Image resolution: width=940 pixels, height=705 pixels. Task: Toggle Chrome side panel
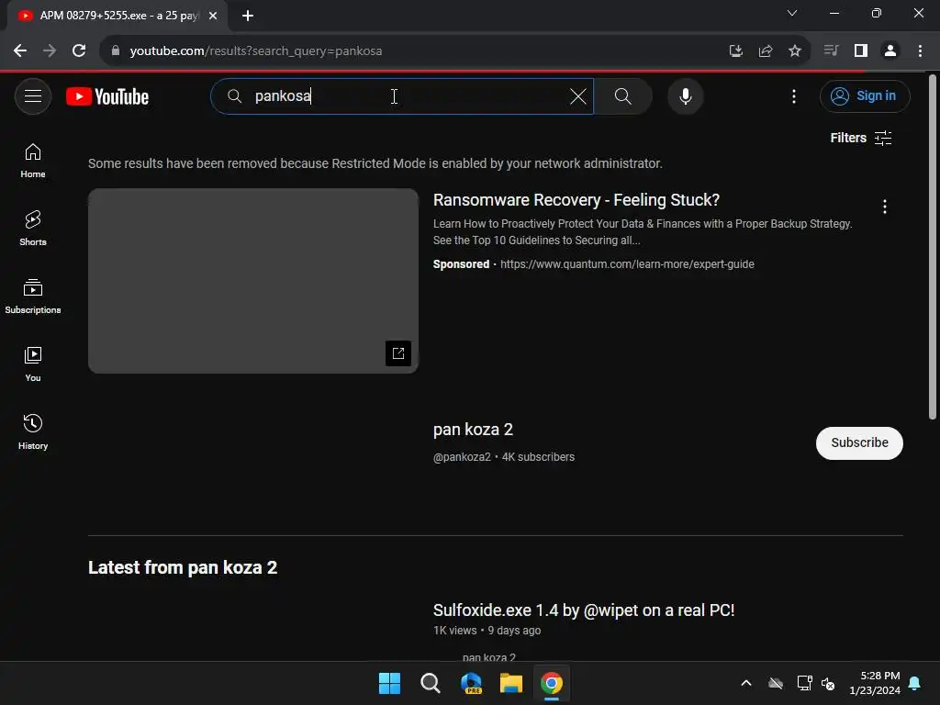coord(861,51)
